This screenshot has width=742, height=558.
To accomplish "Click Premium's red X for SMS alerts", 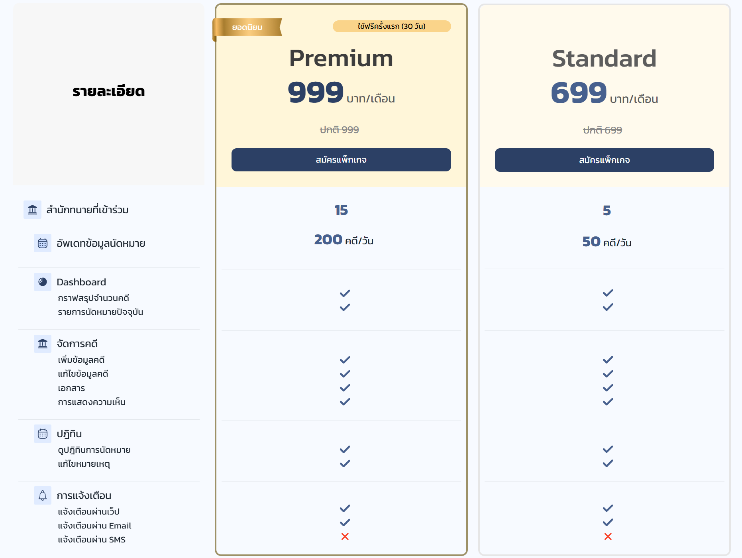I will (345, 536).
